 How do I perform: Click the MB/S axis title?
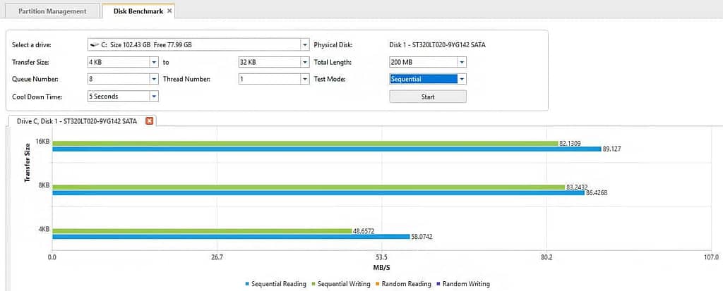[x=381, y=266]
